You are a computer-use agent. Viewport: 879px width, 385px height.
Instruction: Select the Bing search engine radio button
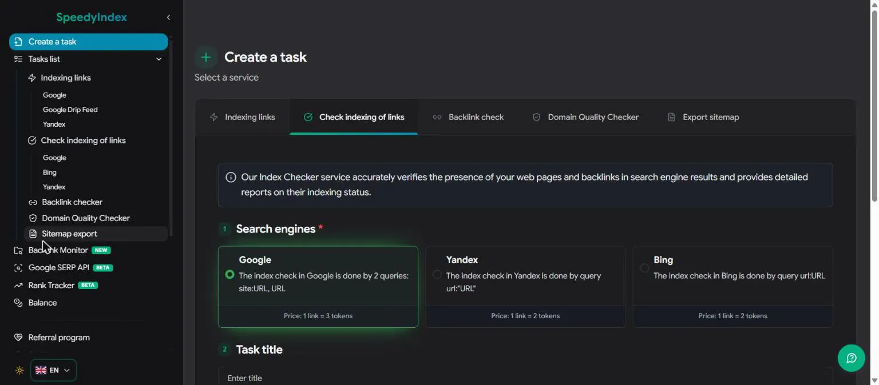point(644,268)
